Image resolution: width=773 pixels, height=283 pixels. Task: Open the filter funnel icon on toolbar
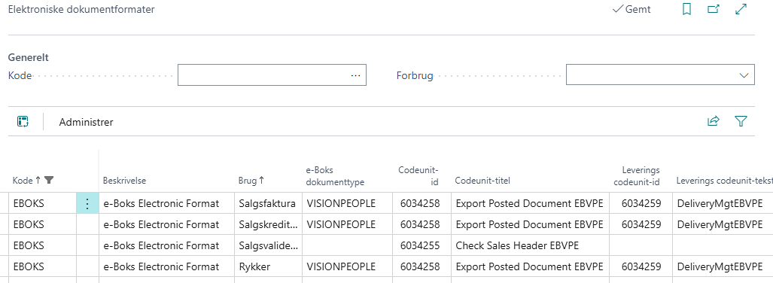(741, 121)
